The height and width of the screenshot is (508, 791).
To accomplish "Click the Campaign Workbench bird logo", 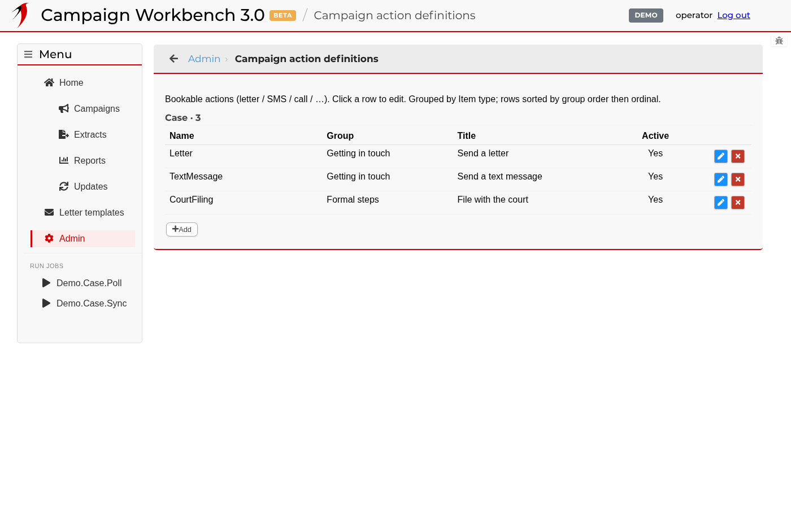I will point(20,15).
